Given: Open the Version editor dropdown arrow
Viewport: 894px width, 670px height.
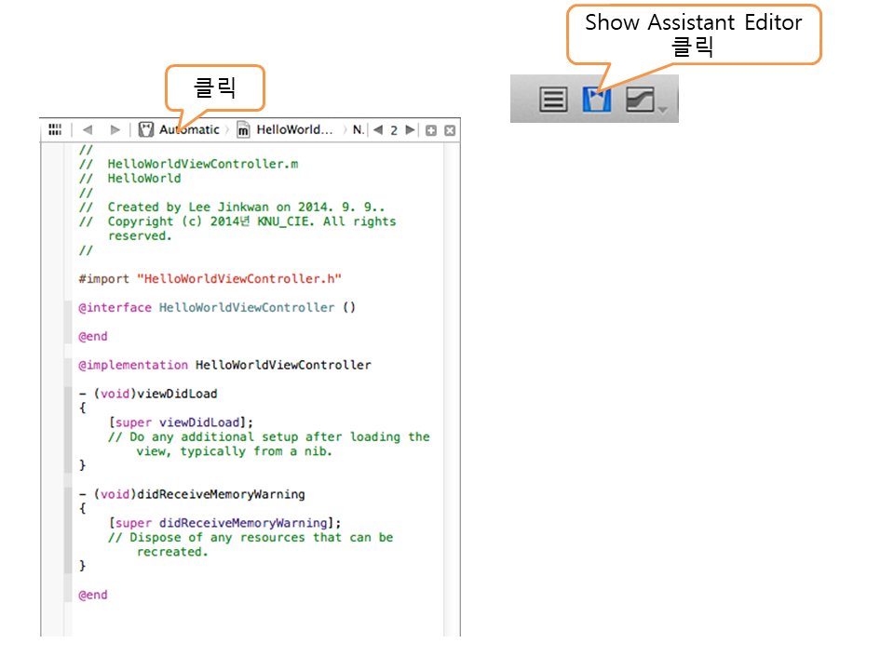Looking at the screenshot, I should [663, 110].
